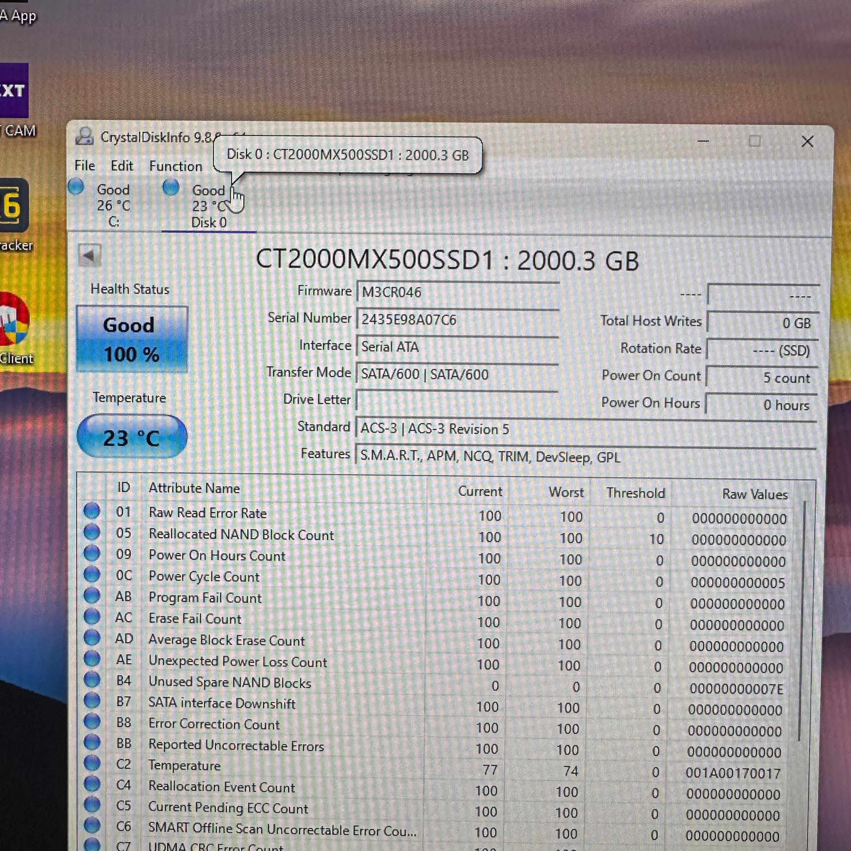Click the Temperature row worst value 74
This screenshot has width=851, height=851.
[571, 771]
